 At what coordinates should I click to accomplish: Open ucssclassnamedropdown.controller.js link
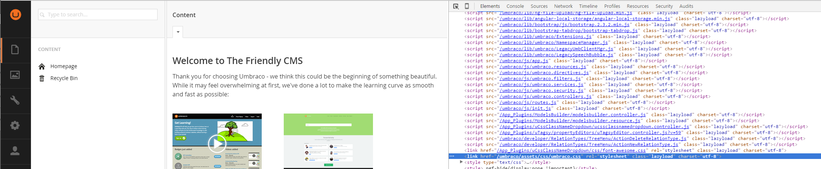tap(594, 127)
